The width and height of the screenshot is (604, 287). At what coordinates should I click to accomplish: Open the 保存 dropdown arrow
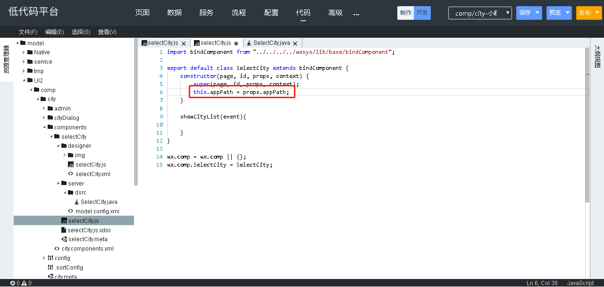pyautogui.click(x=537, y=13)
